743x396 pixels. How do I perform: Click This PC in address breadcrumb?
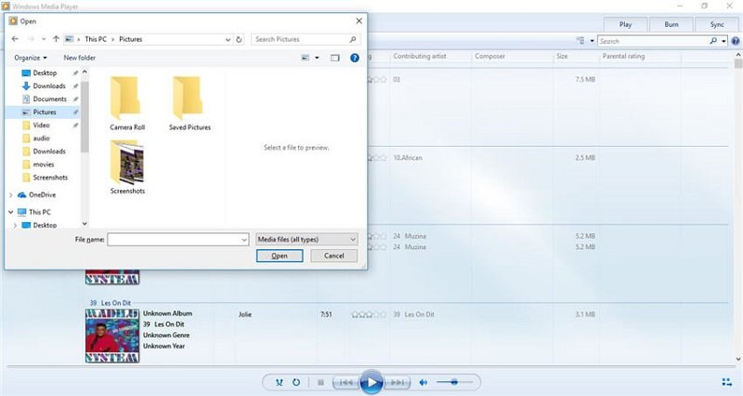click(96, 39)
